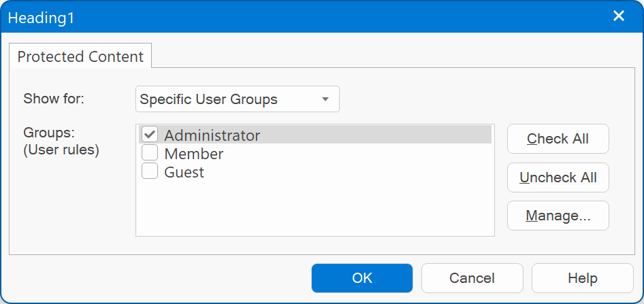This screenshot has height=304, width=644.
Task: Open the Help button
Action: pyautogui.click(x=583, y=278)
